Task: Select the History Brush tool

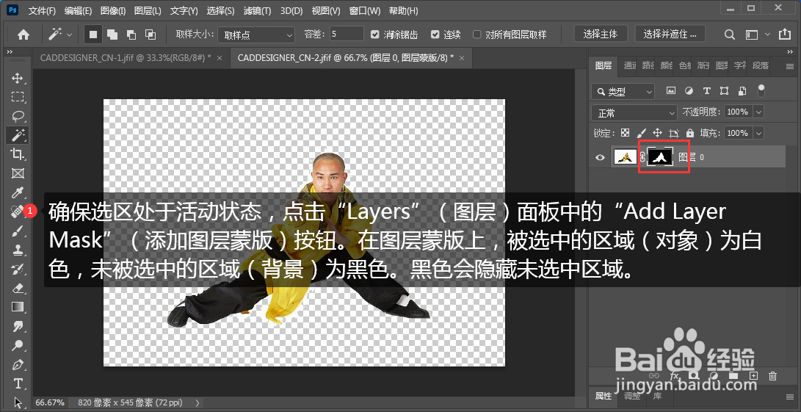Action: point(18,269)
